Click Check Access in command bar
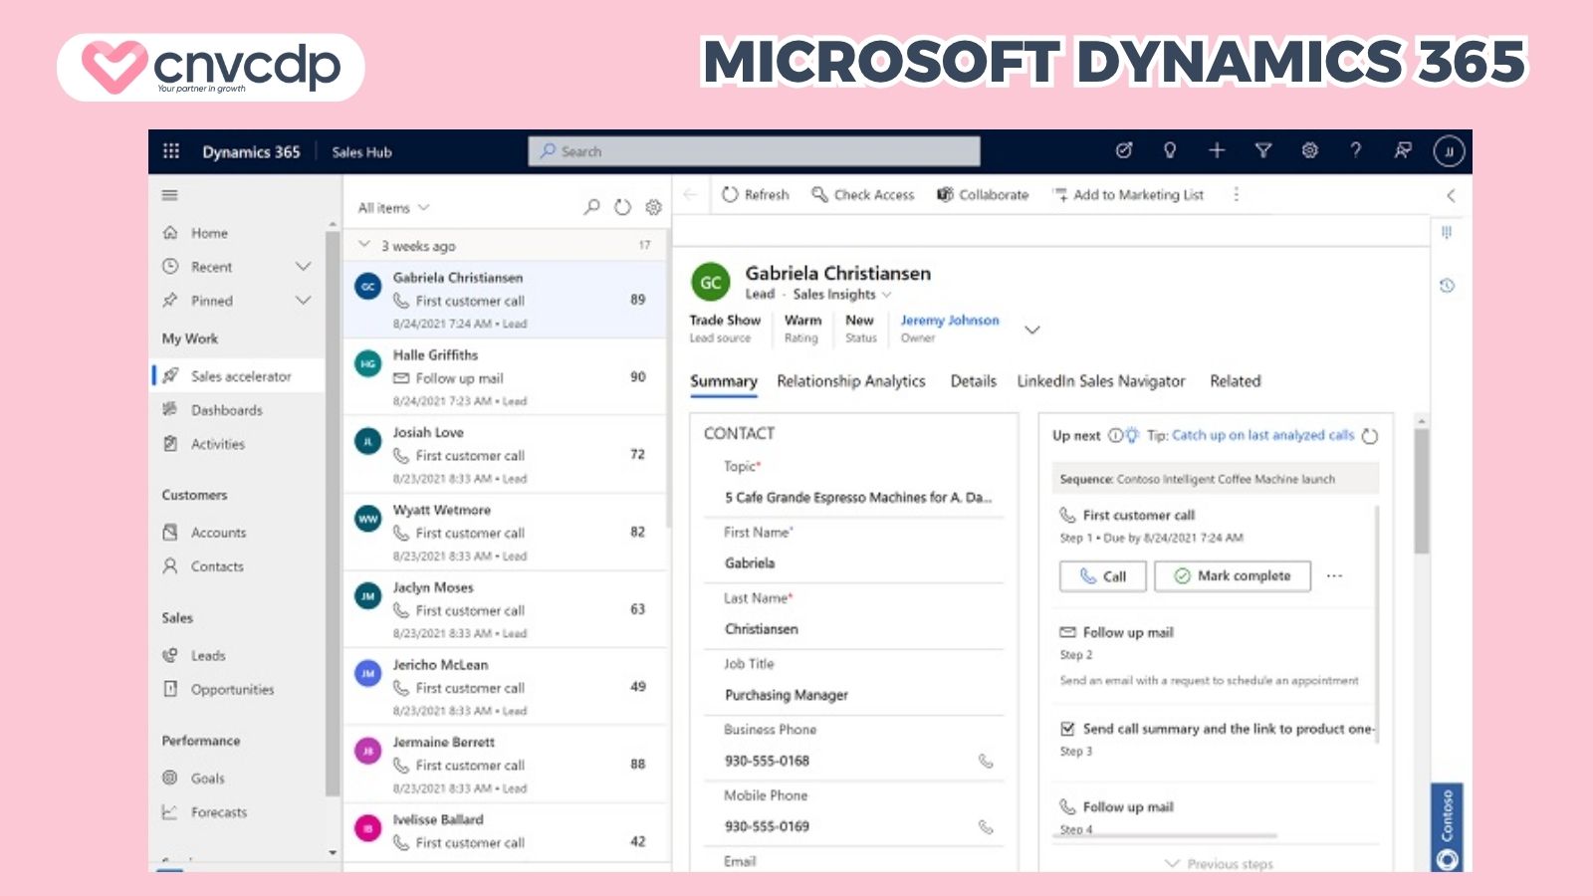Viewport: 1593px width, 896px height. 863,195
